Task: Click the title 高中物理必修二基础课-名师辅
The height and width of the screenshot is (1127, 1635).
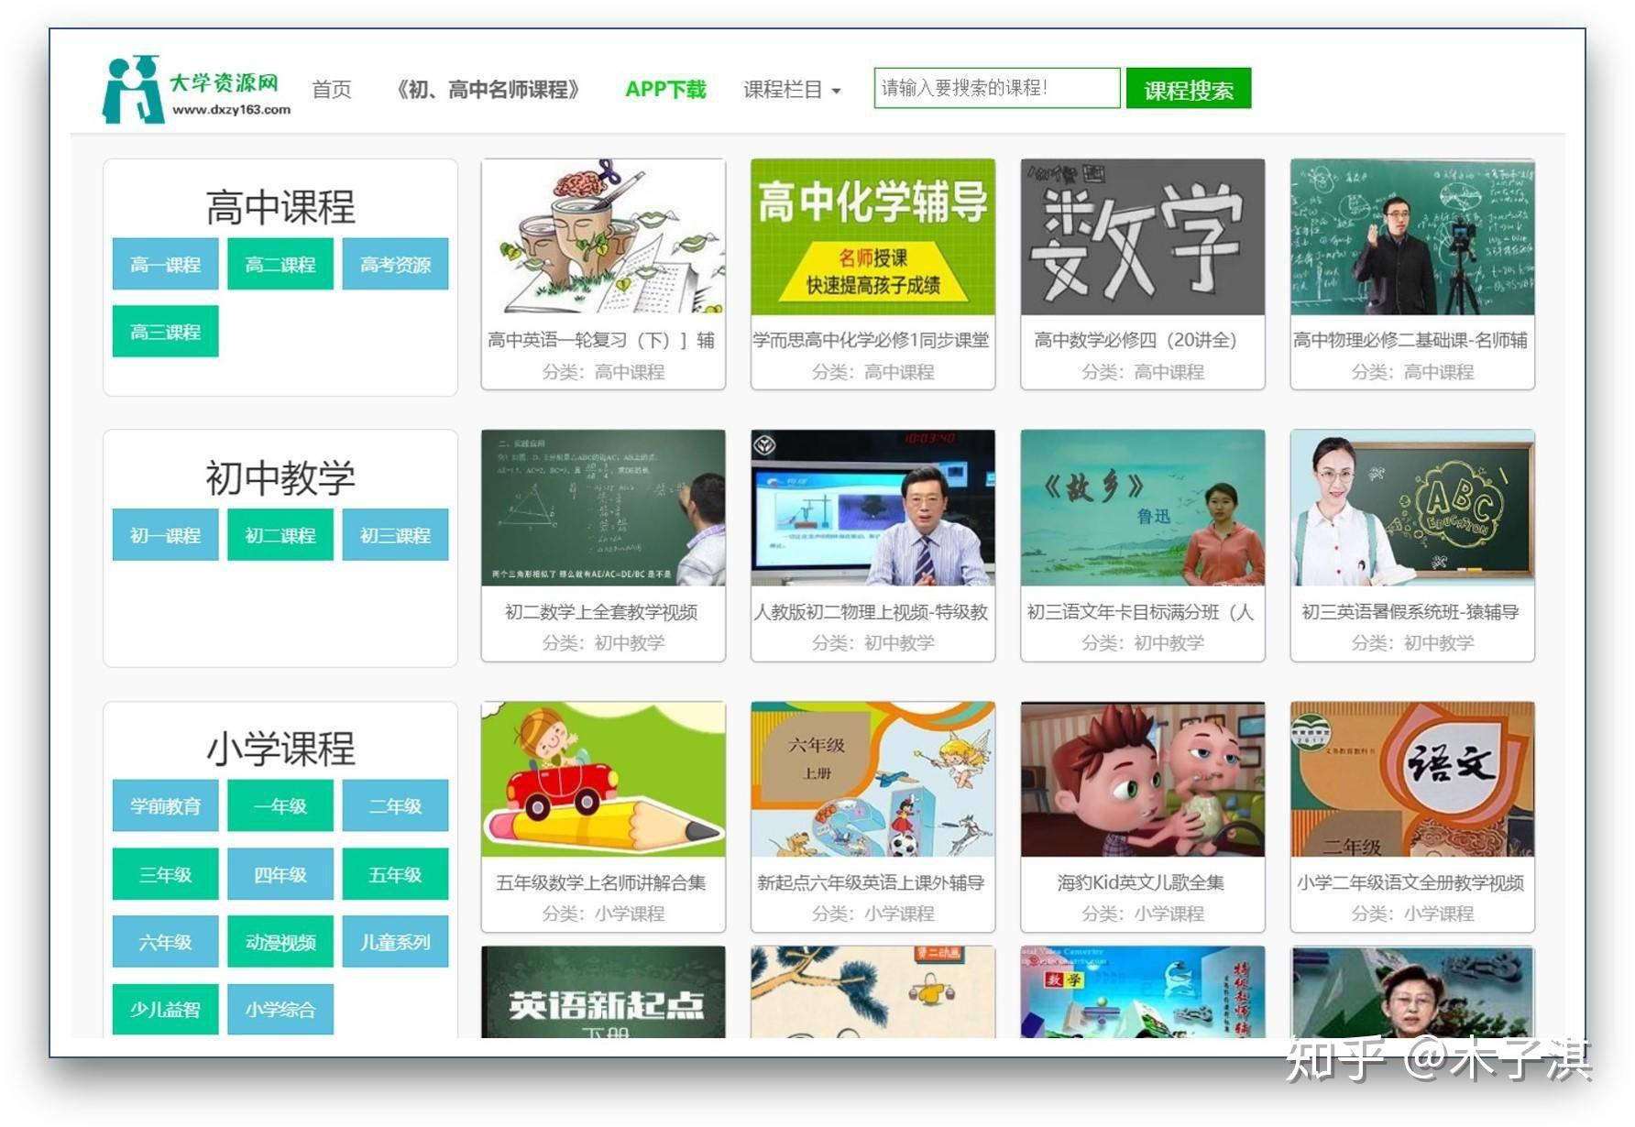Action: [x=1410, y=341]
